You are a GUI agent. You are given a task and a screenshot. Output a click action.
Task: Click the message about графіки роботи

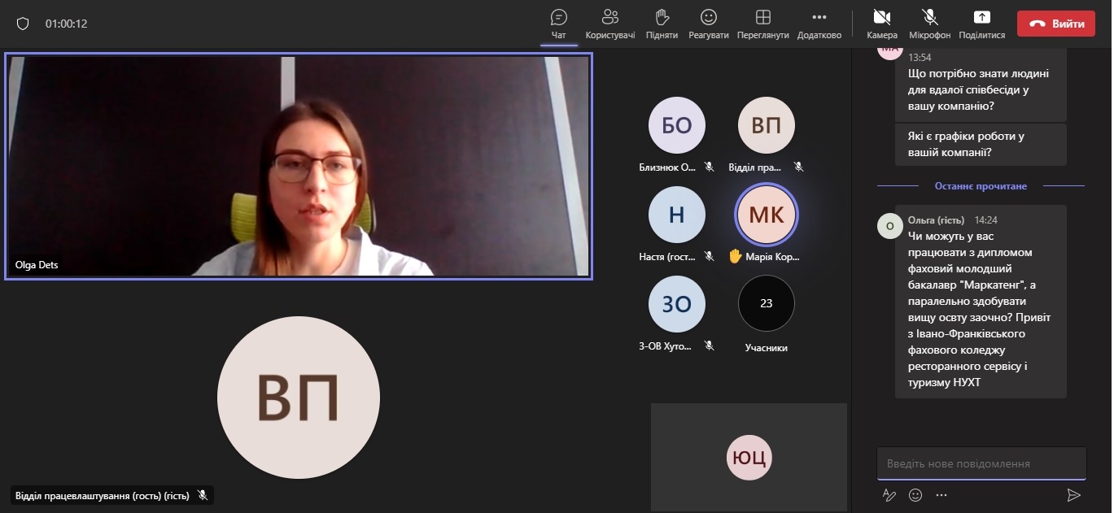pos(981,145)
